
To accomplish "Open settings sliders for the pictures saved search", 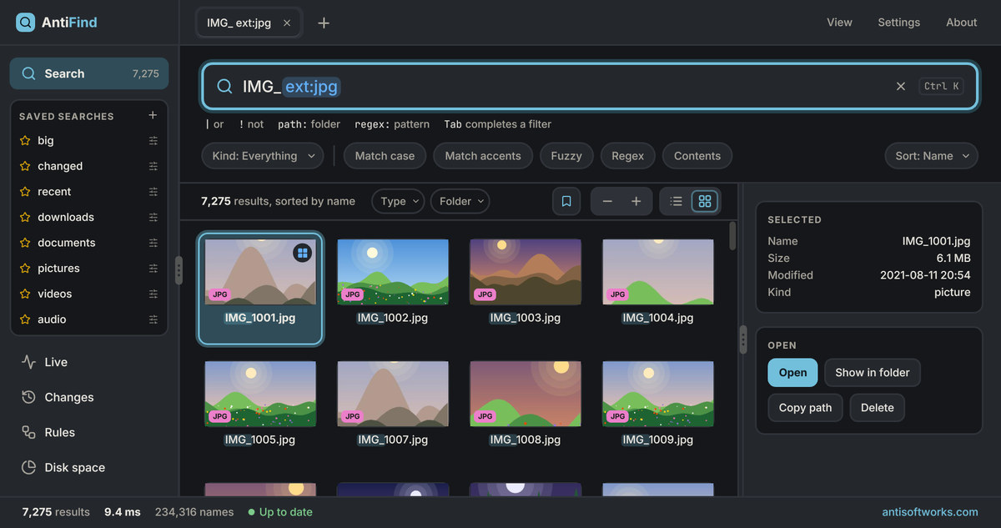I will (153, 269).
